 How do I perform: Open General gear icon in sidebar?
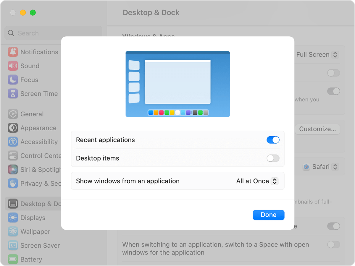pyautogui.click(x=13, y=114)
